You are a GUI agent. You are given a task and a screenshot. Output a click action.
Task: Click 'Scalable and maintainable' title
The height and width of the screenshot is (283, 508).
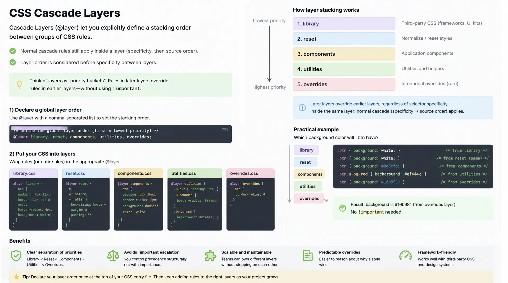click(246, 252)
